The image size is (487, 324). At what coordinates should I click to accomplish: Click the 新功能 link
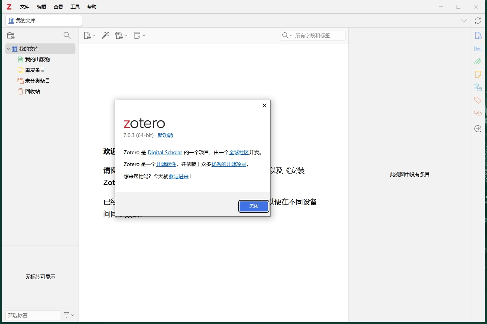[x=165, y=135]
